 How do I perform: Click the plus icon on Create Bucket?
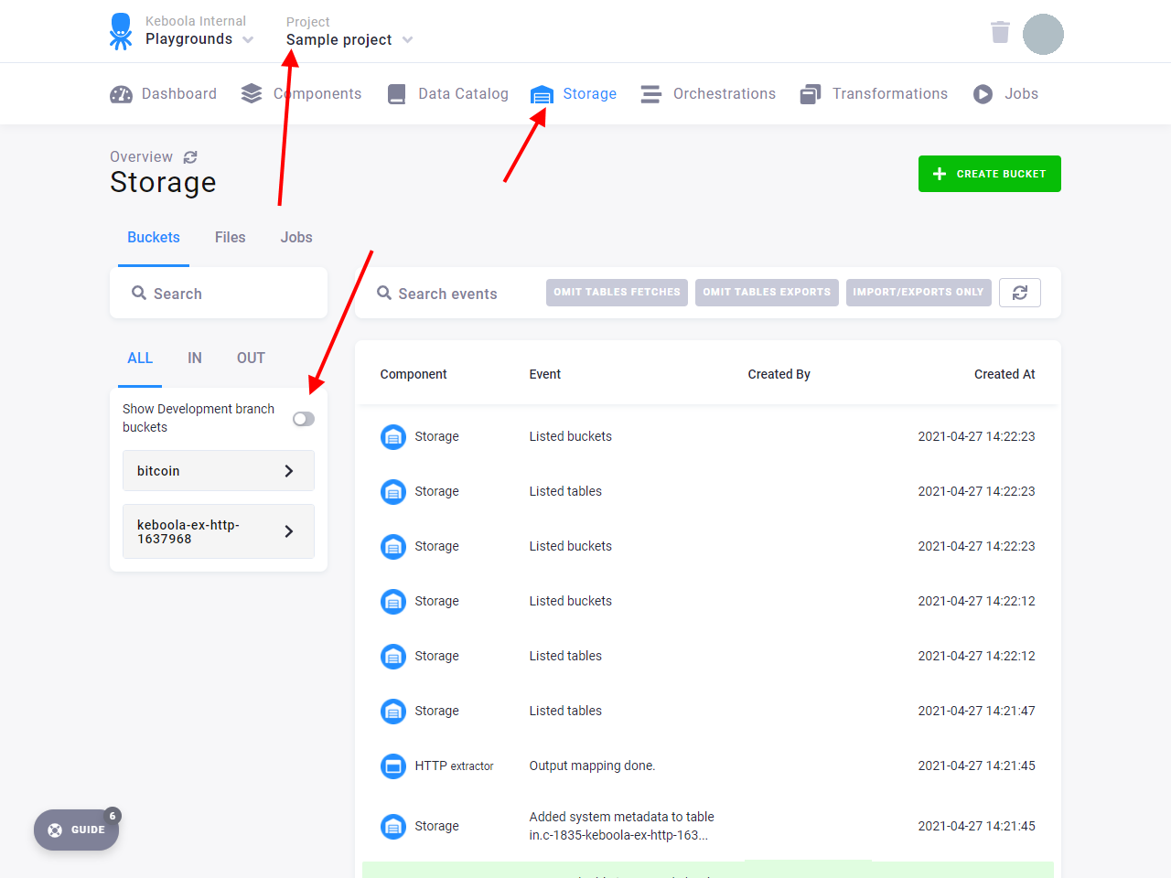(x=940, y=174)
